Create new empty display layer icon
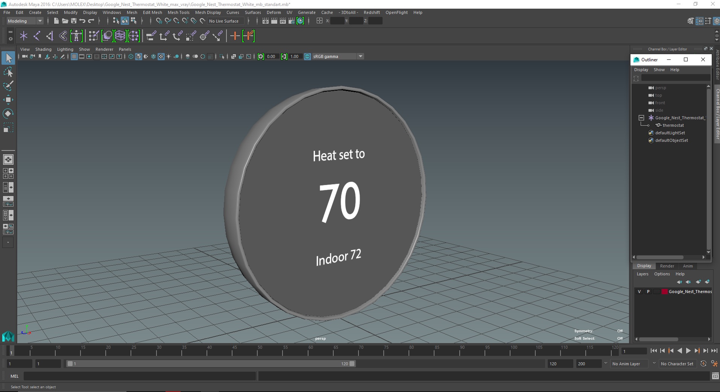720x392 pixels. pos(699,282)
